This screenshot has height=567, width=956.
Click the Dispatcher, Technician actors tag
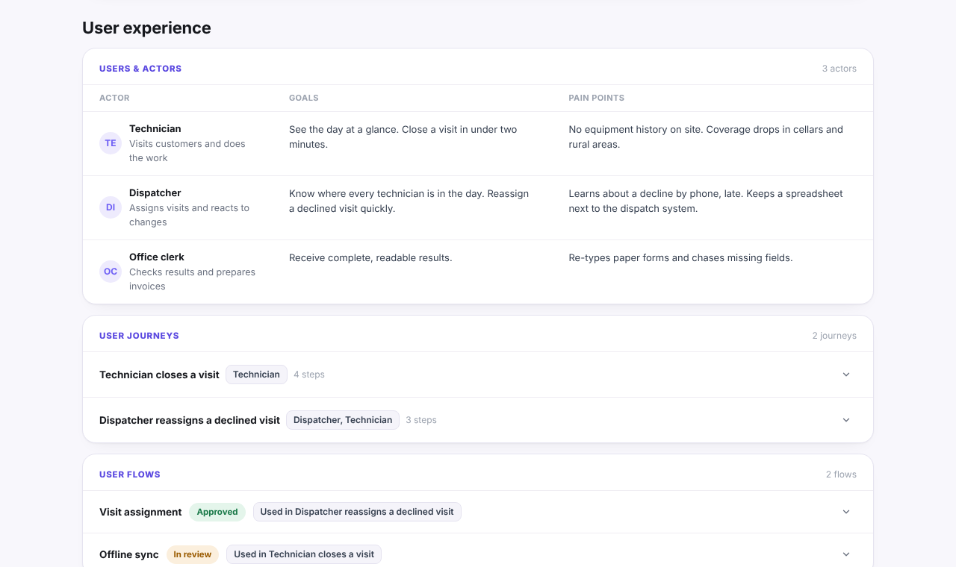(343, 420)
